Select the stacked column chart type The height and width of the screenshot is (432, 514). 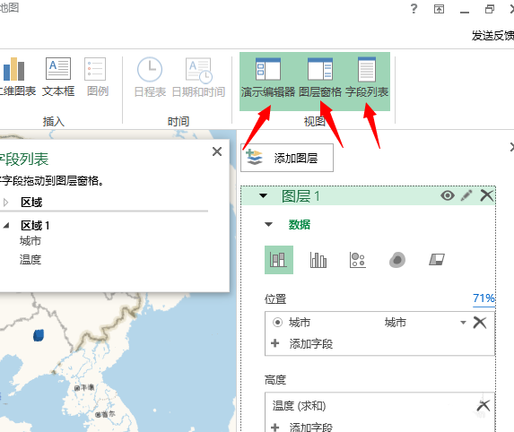[x=279, y=260]
